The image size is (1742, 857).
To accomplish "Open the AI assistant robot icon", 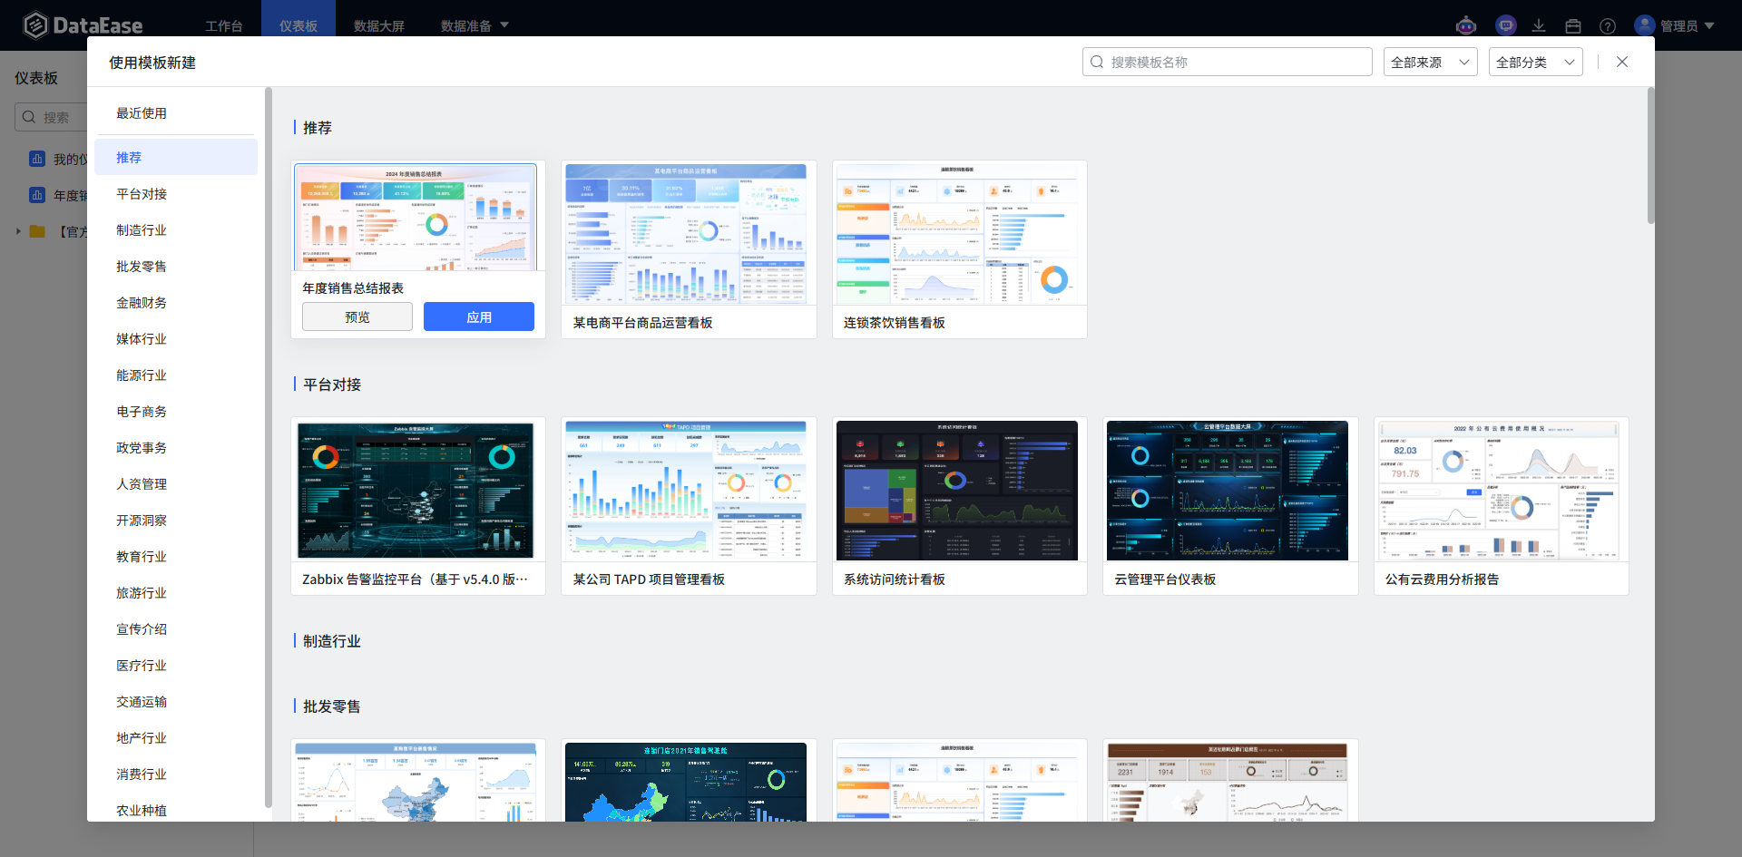I will click(1466, 25).
